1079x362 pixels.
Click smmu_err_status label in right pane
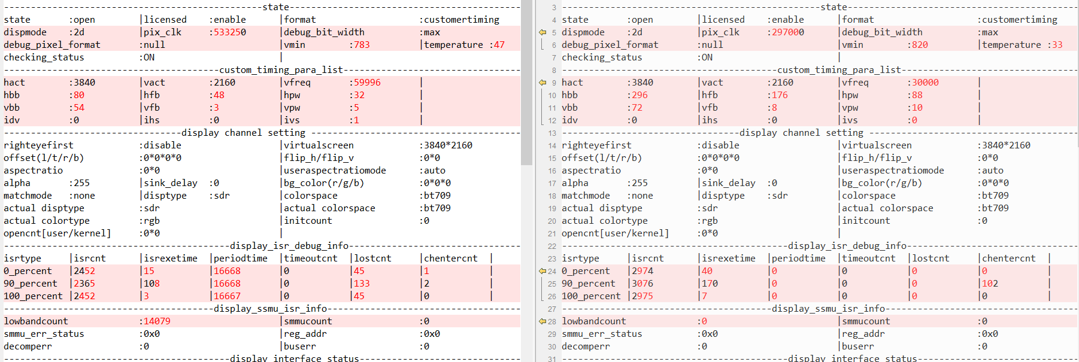point(602,334)
